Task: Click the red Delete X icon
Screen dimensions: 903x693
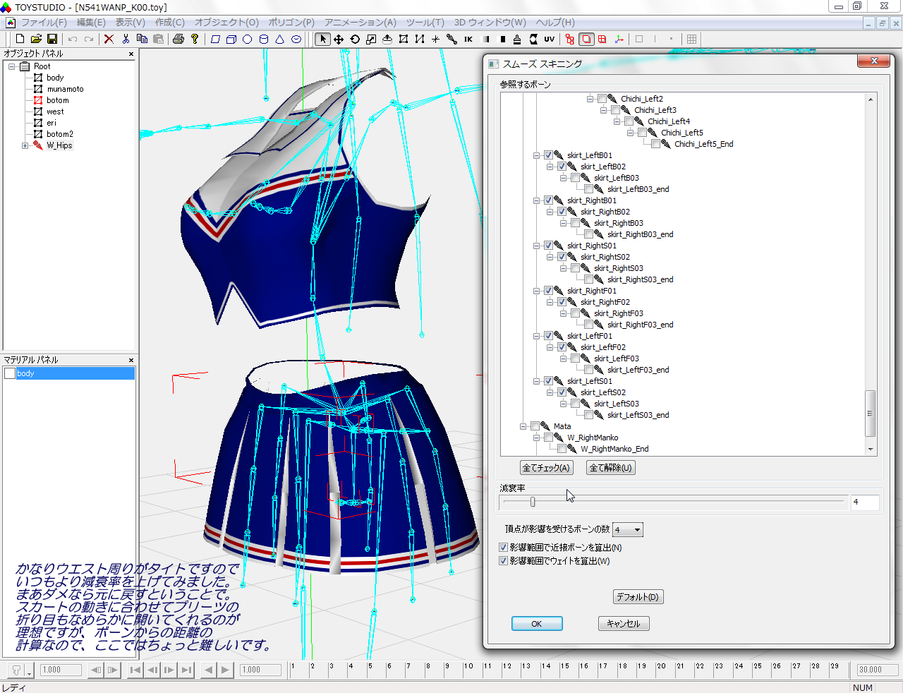Action: point(109,40)
